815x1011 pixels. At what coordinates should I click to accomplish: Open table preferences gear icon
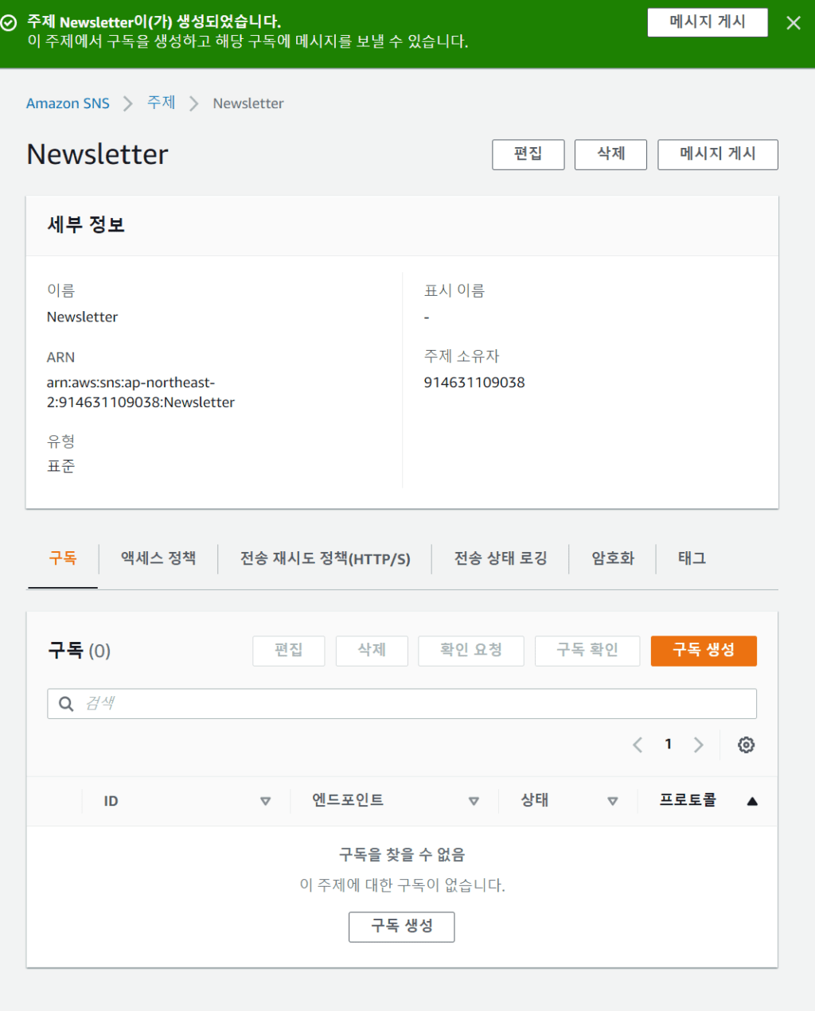(x=746, y=745)
